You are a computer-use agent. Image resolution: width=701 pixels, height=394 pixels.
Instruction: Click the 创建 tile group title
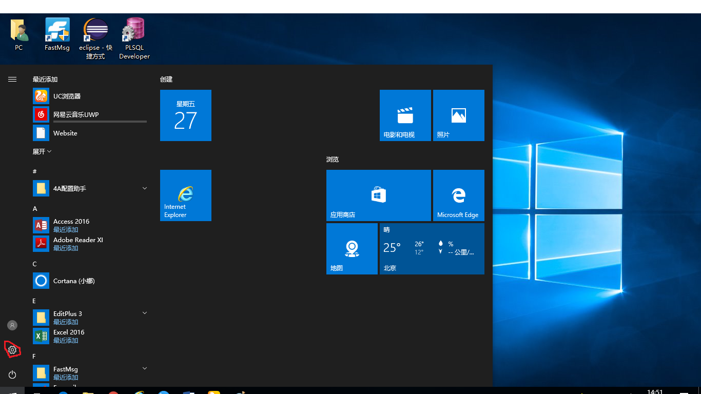point(166,80)
